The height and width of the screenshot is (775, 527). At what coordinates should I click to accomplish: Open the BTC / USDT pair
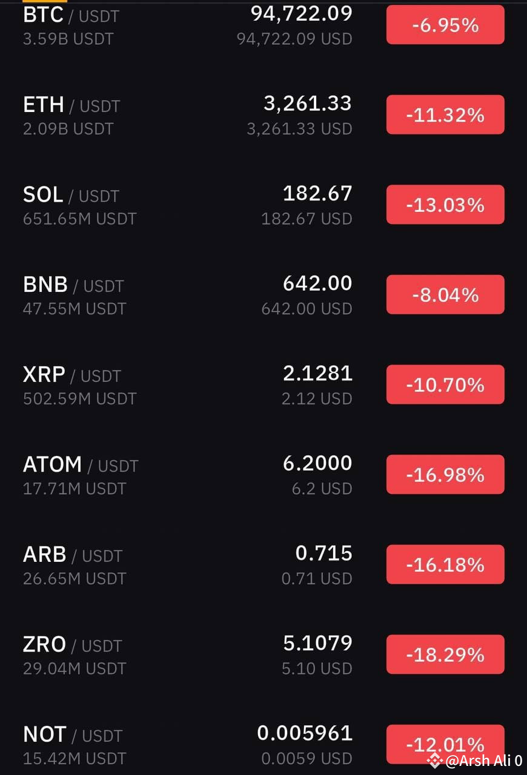pyautogui.click(x=263, y=25)
